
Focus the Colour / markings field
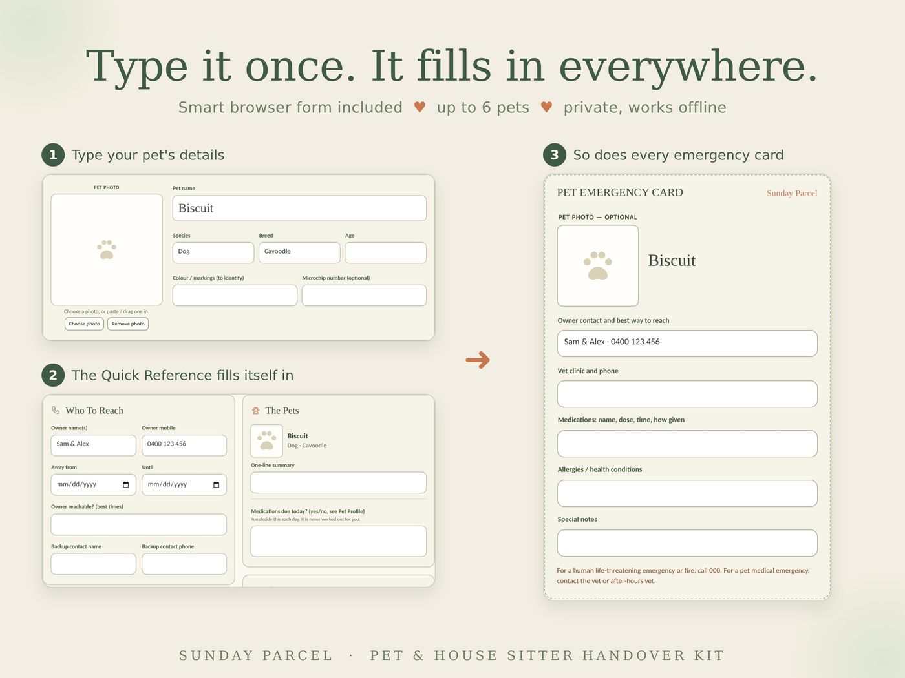[235, 295]
